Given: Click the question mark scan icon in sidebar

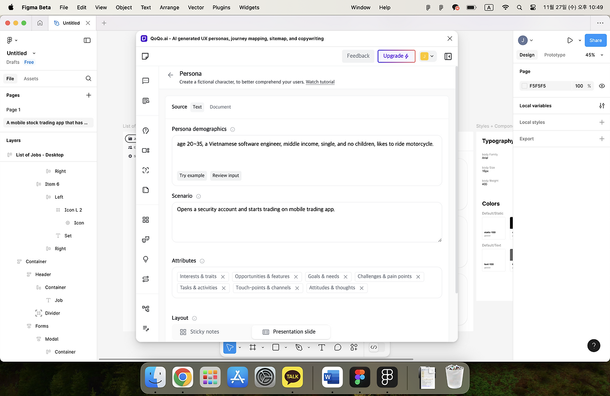Looking at the screenshot, I should [146, 170].
